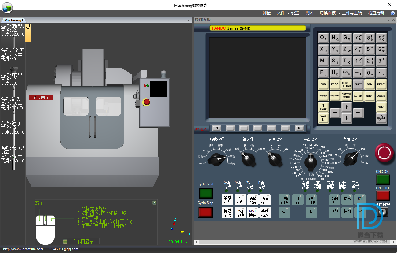
Task: Click the INPUT key
Action: click(381, 84)
